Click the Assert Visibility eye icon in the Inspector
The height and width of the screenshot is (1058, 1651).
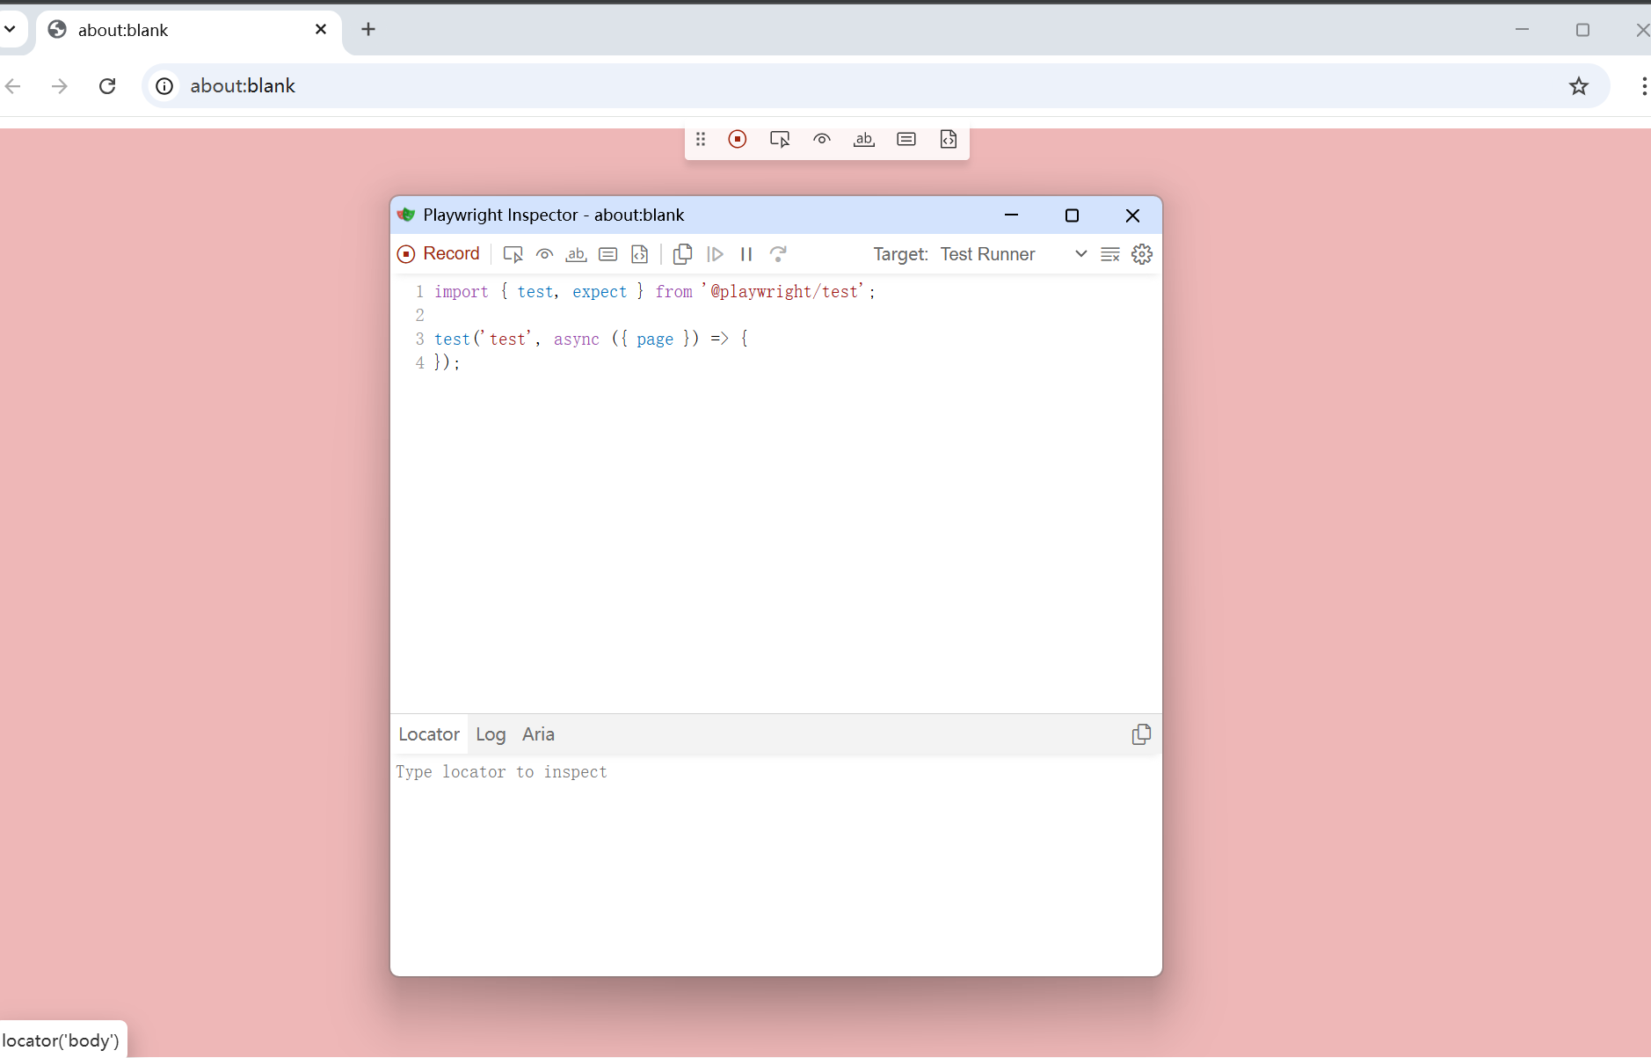[x=544, y=254]
